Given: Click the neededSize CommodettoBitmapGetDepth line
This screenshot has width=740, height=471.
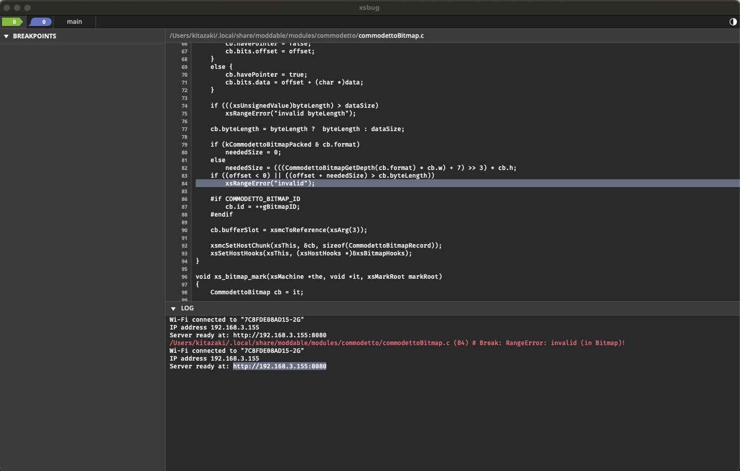Looking at the screenshot, I should click(x=371, y=168).
